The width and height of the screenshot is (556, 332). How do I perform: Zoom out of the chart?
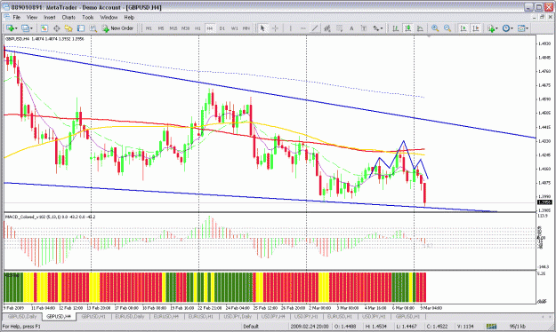(x=447, y=28)
